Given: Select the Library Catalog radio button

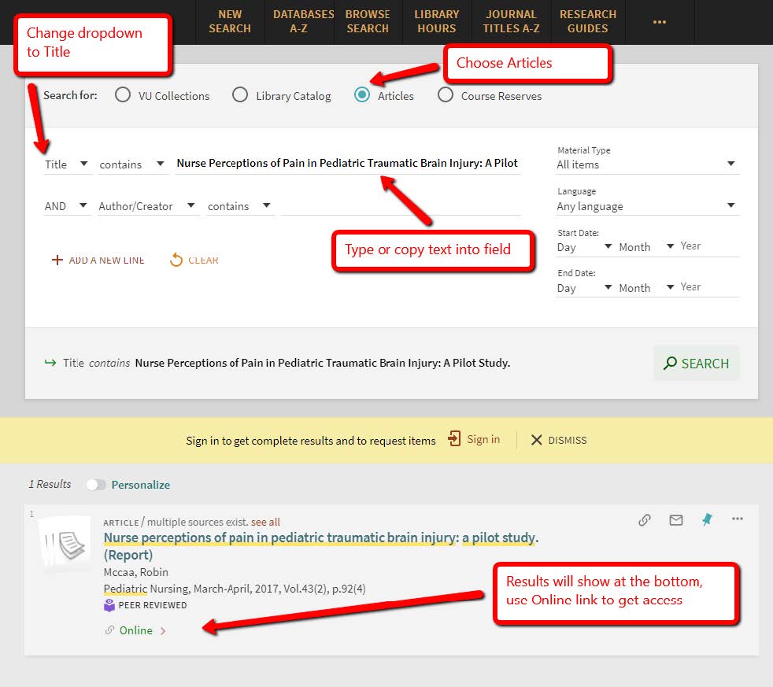Looking at the screenshot, I should [240, 95].
